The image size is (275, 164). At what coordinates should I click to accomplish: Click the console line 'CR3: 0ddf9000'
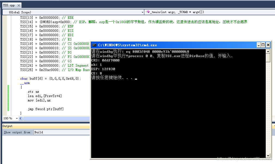coord(105,60)
